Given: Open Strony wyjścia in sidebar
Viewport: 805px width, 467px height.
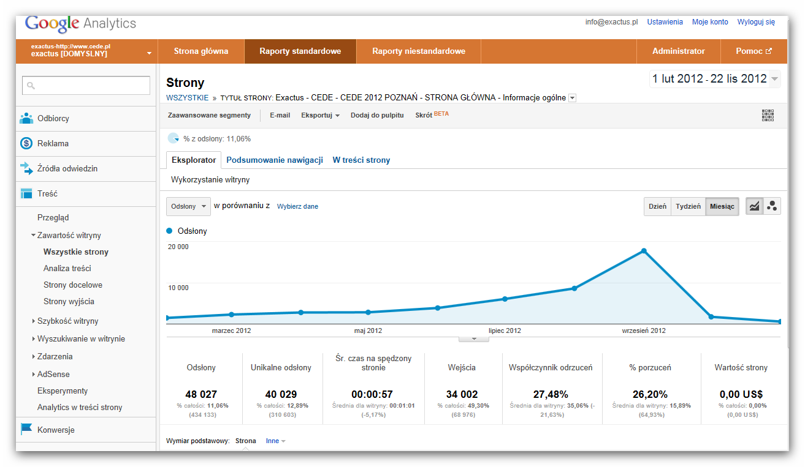Looking at the screenshot, I should point(69,301).
